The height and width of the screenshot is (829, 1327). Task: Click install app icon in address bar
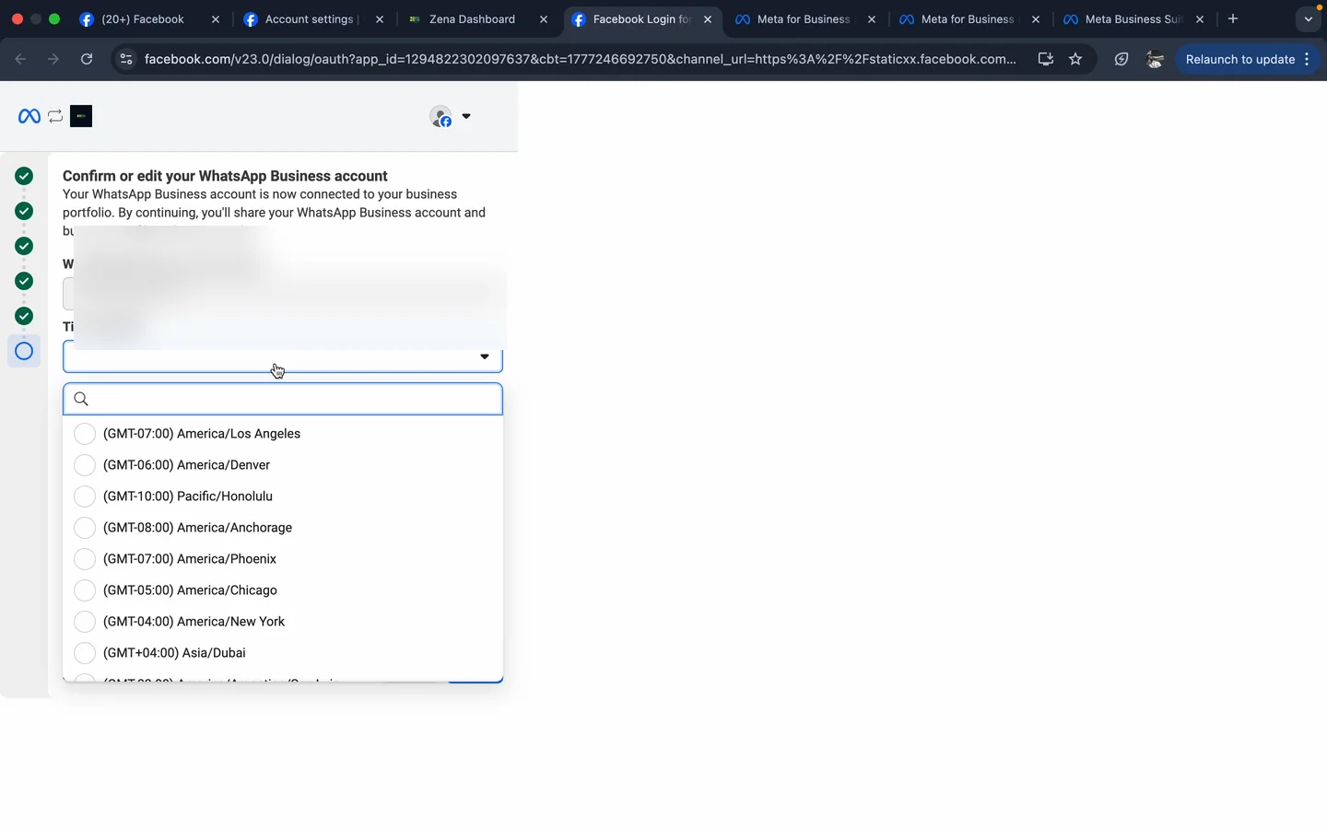tap(1046, 59)
